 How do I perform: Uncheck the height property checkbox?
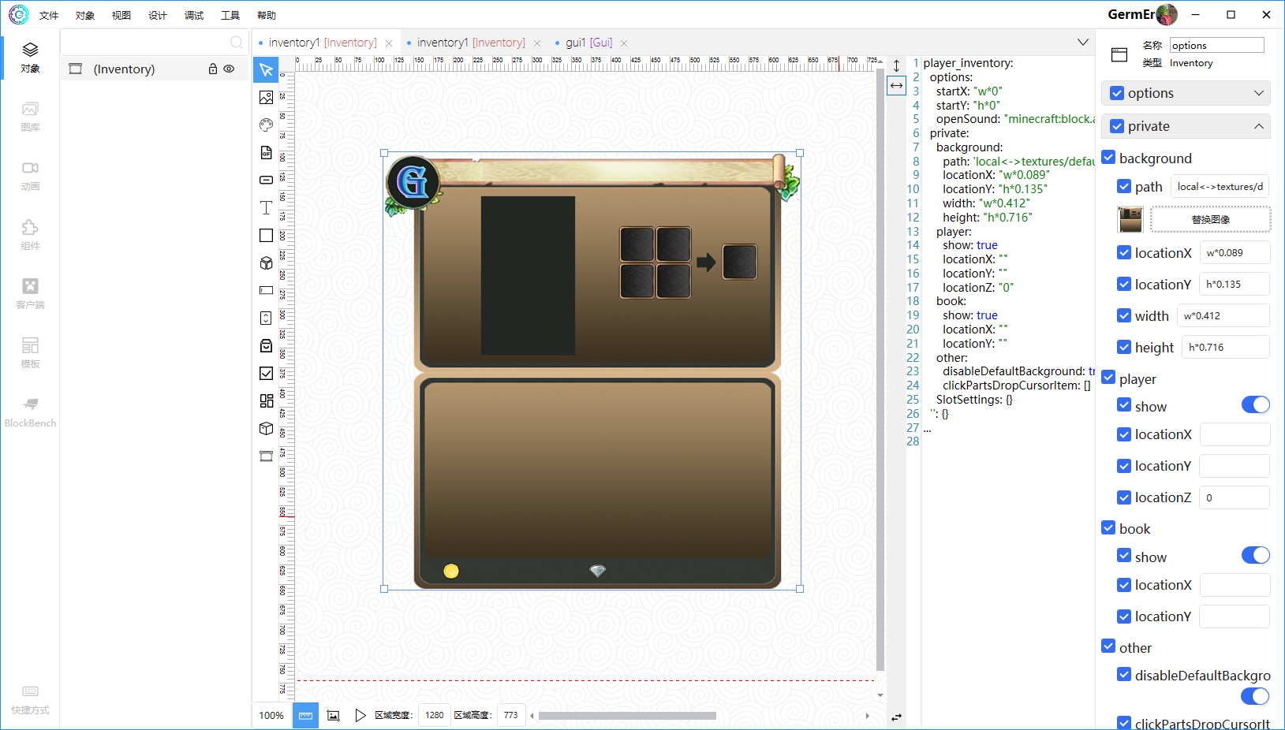coord(1124,347)
